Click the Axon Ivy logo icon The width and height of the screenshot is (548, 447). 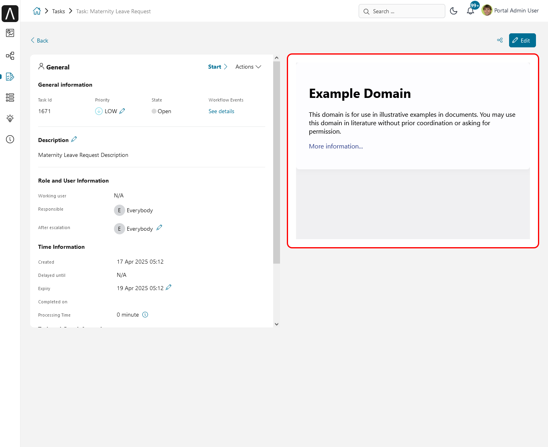click(x=10, y=13)
